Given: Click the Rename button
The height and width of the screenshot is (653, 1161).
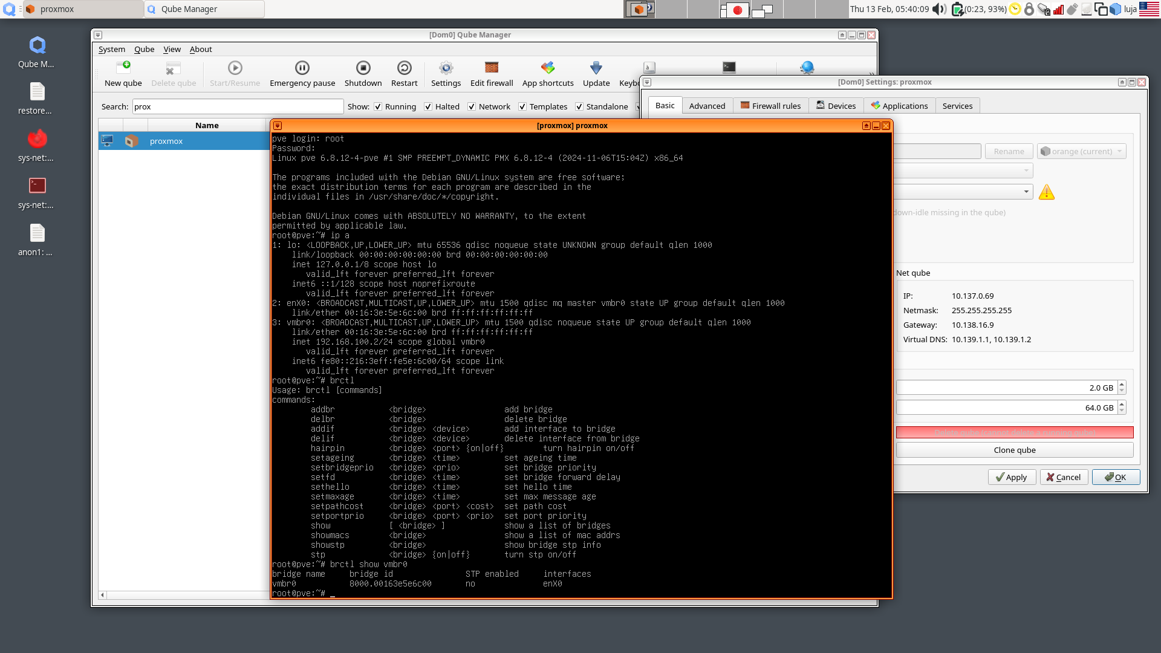Looking at the screenshot, I should pyautogui.click(x=1009, y=151).
